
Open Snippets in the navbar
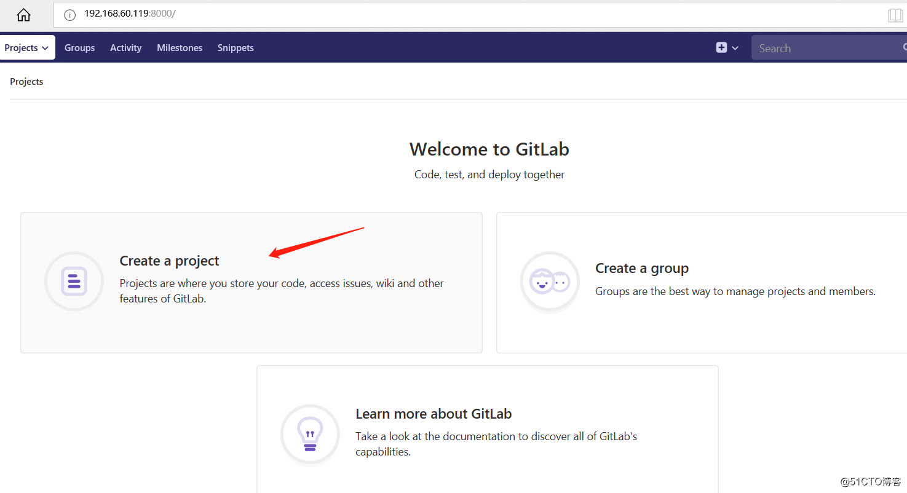236,47
